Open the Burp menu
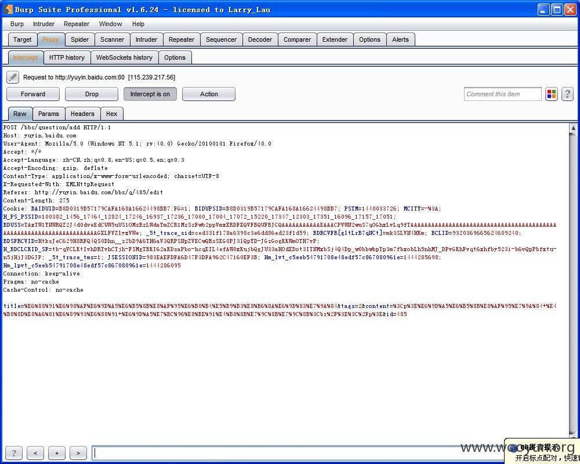Screen dimensions: 580x464 click(17, 24)
